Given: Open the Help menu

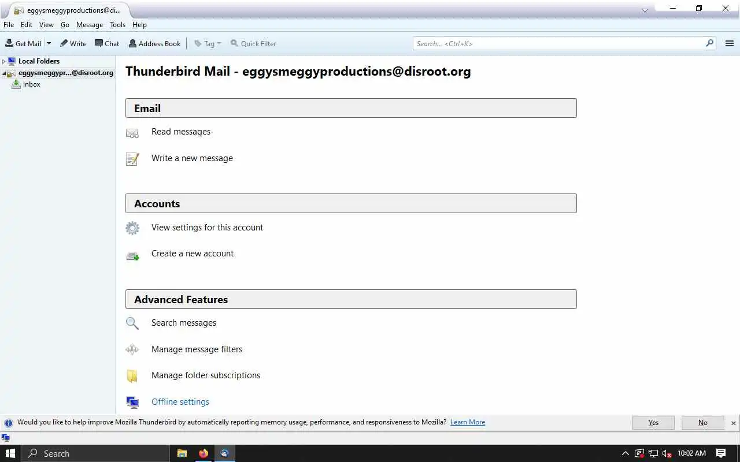Looking at the screenshot, I should click(x=139, y=25).
